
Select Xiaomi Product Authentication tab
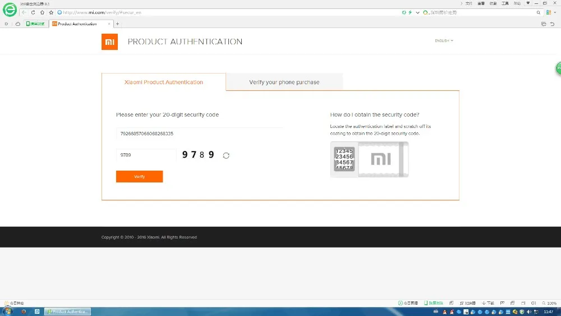163,82
